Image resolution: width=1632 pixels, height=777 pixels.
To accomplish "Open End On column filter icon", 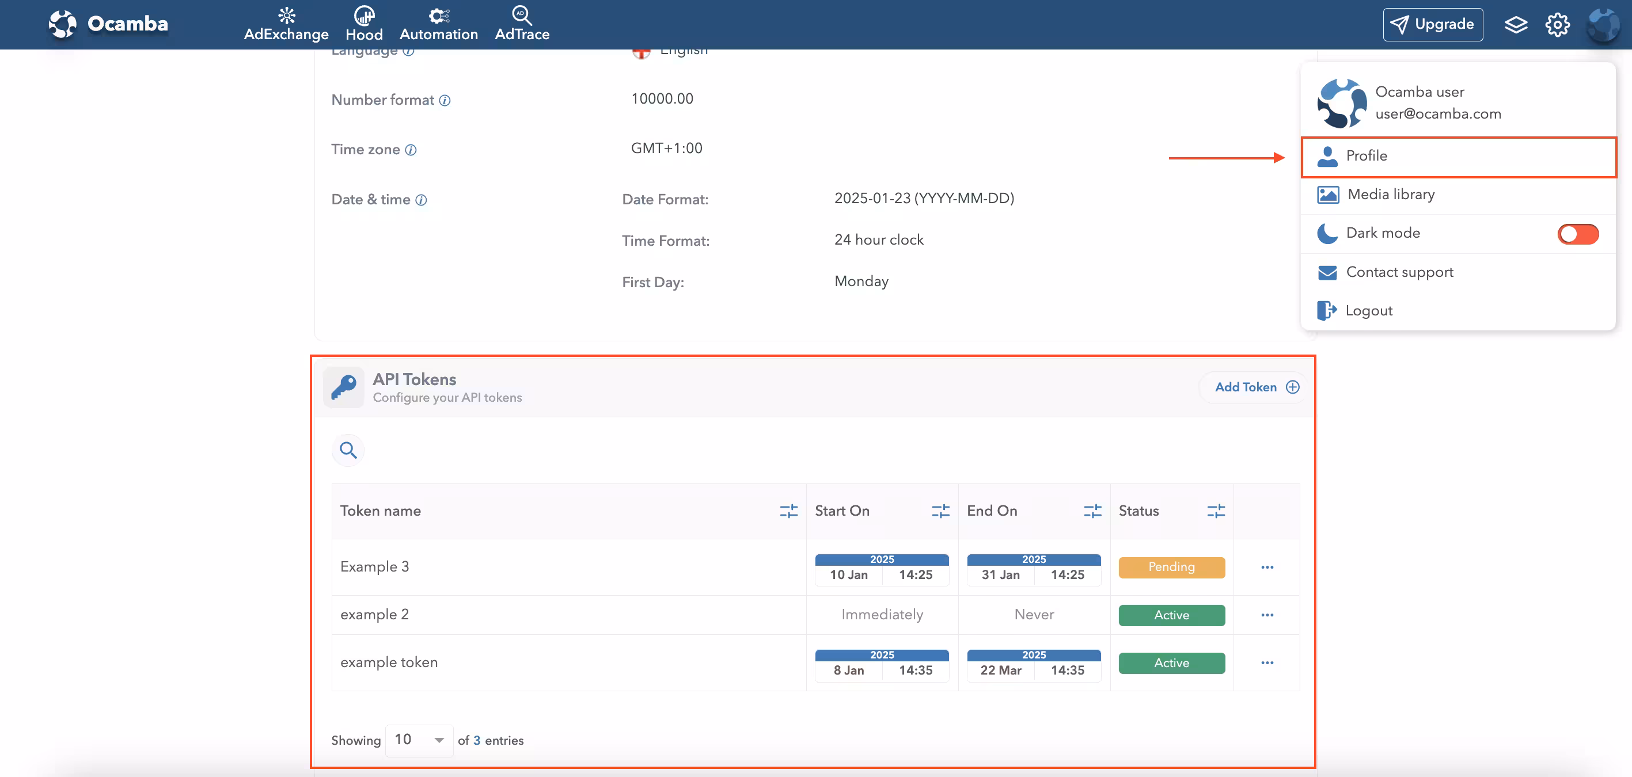I will point(1092,511).
